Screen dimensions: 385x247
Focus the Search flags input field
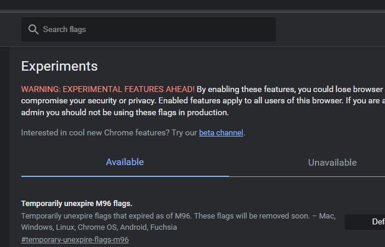pos(148,29)
